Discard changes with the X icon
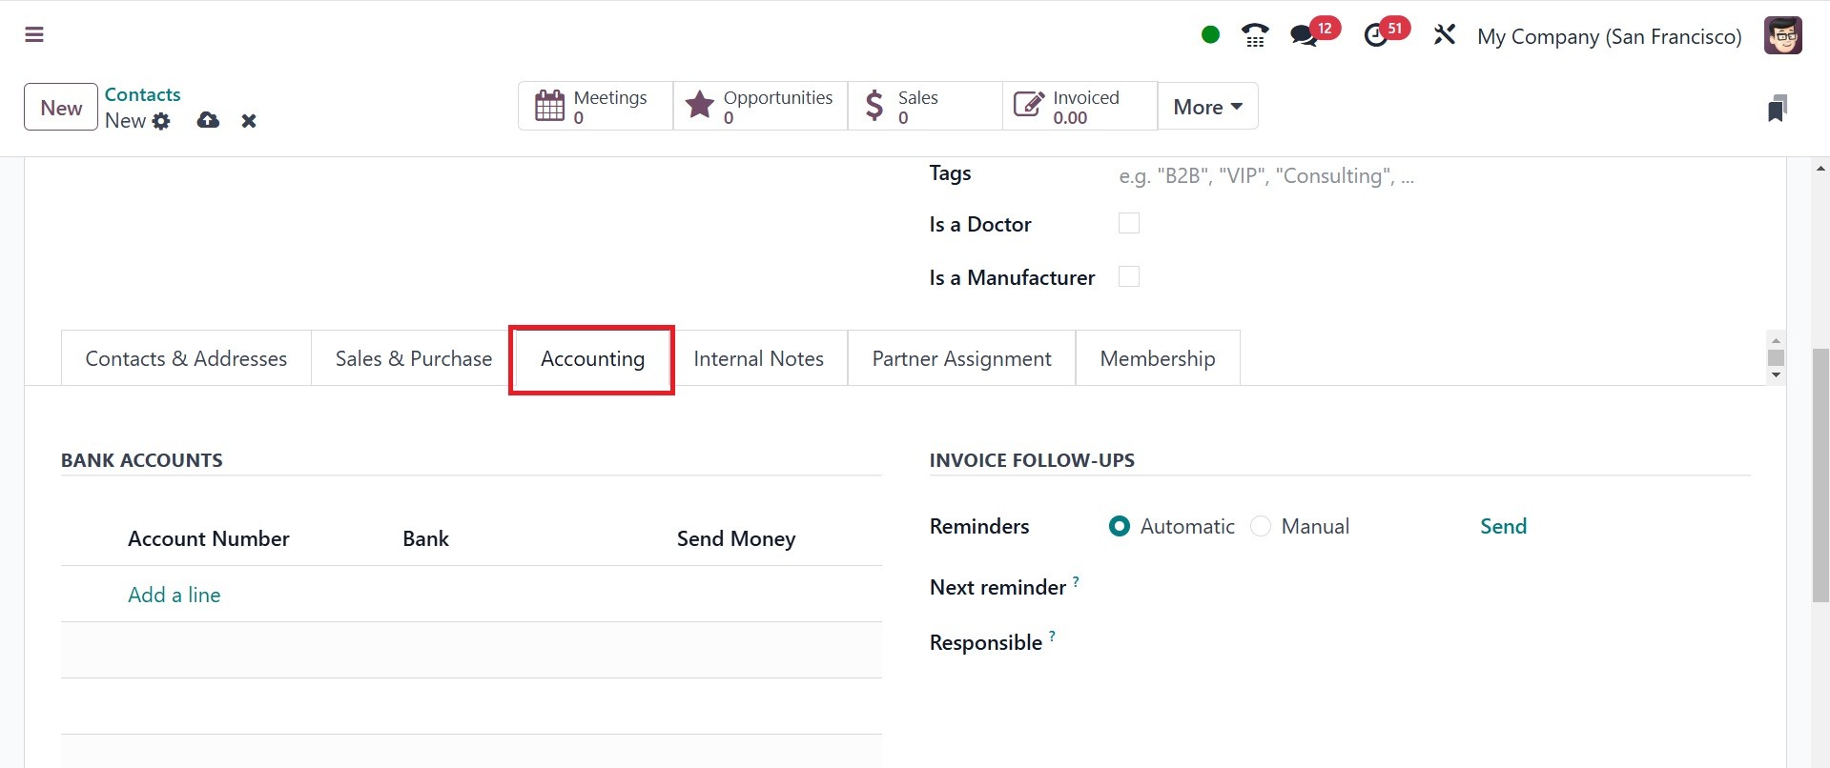 [249, 121]
